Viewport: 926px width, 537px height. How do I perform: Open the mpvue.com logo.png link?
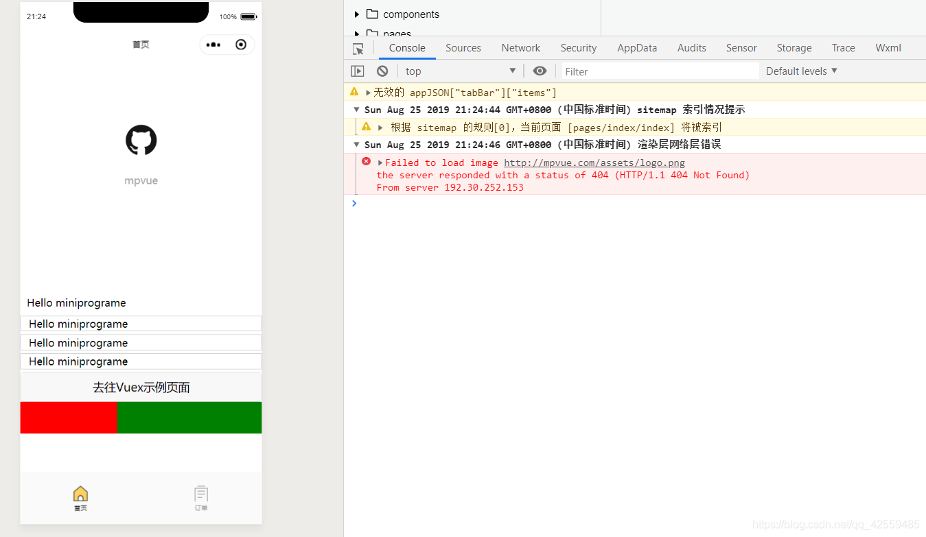594,163
